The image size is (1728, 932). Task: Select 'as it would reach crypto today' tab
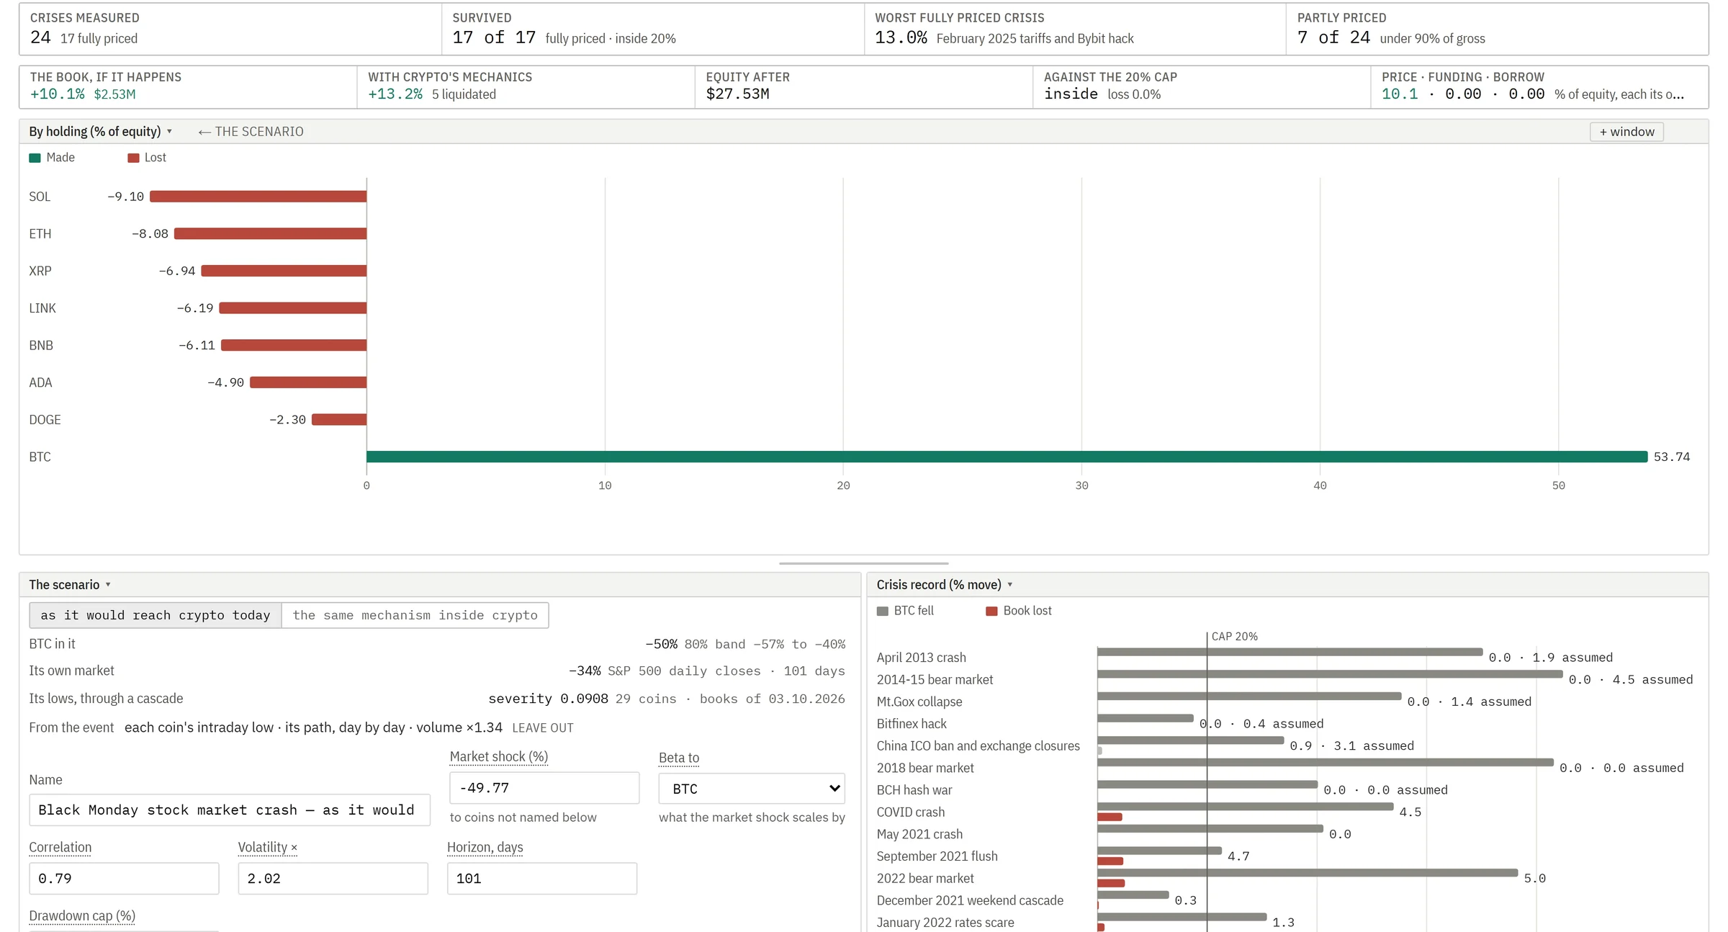156,615
